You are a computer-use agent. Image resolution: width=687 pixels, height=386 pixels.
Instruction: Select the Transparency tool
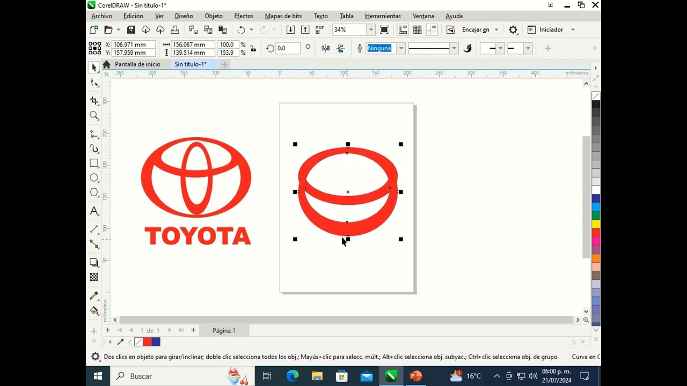[x=94, y=277]
